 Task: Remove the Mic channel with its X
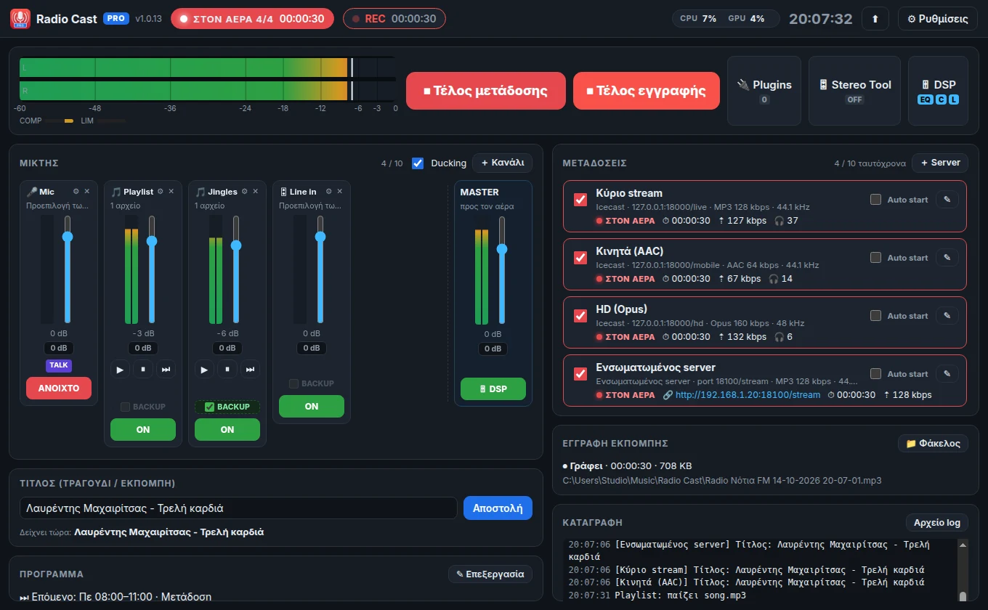pyautogui.click(x=87, y=192)
